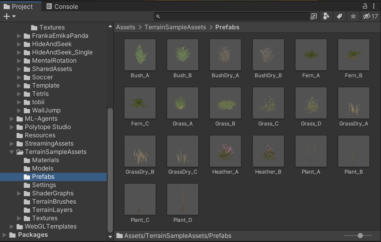Click the Search by Label tag icon
The image size is (381, 242).
click(340, 16)
